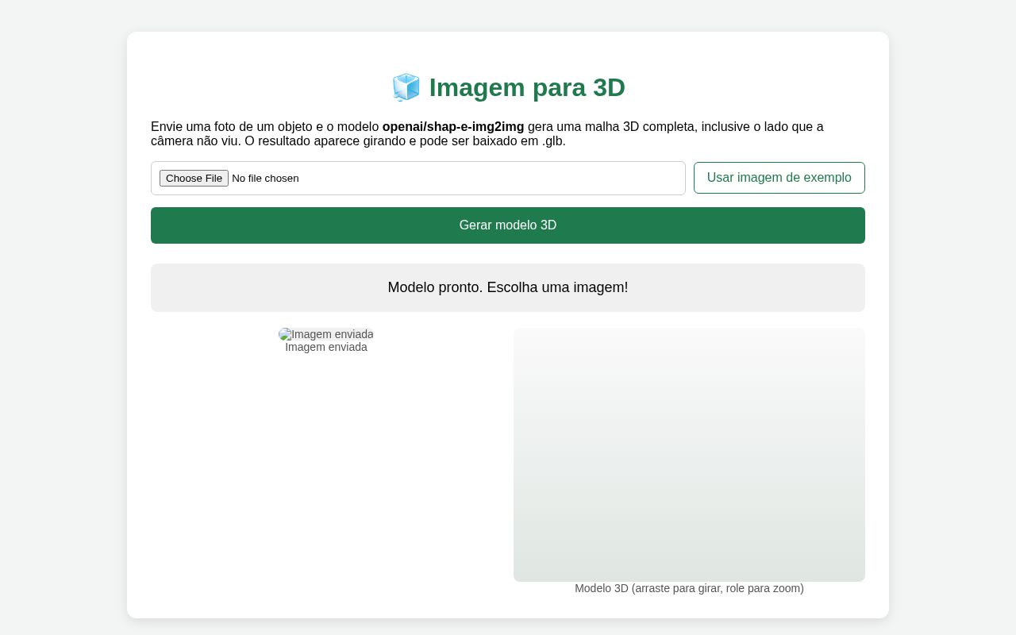Click inside the 3D model viewer area
This screenshot has width=1016, height=635.
689,455
